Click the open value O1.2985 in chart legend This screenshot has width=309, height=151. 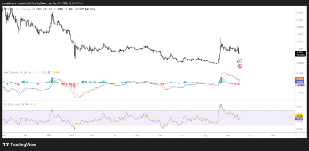37,9
